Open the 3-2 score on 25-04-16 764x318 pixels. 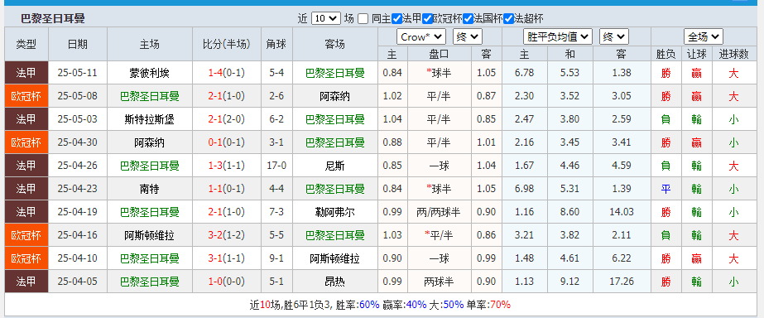coord(215,235)
